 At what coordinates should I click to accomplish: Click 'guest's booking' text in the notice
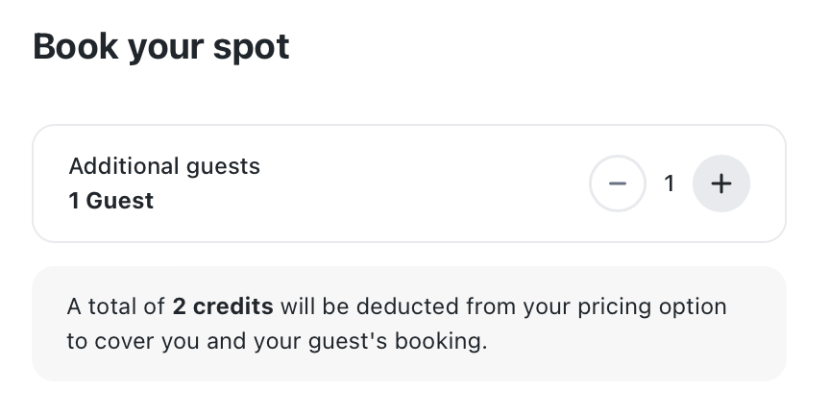click(x=398, y=342)
